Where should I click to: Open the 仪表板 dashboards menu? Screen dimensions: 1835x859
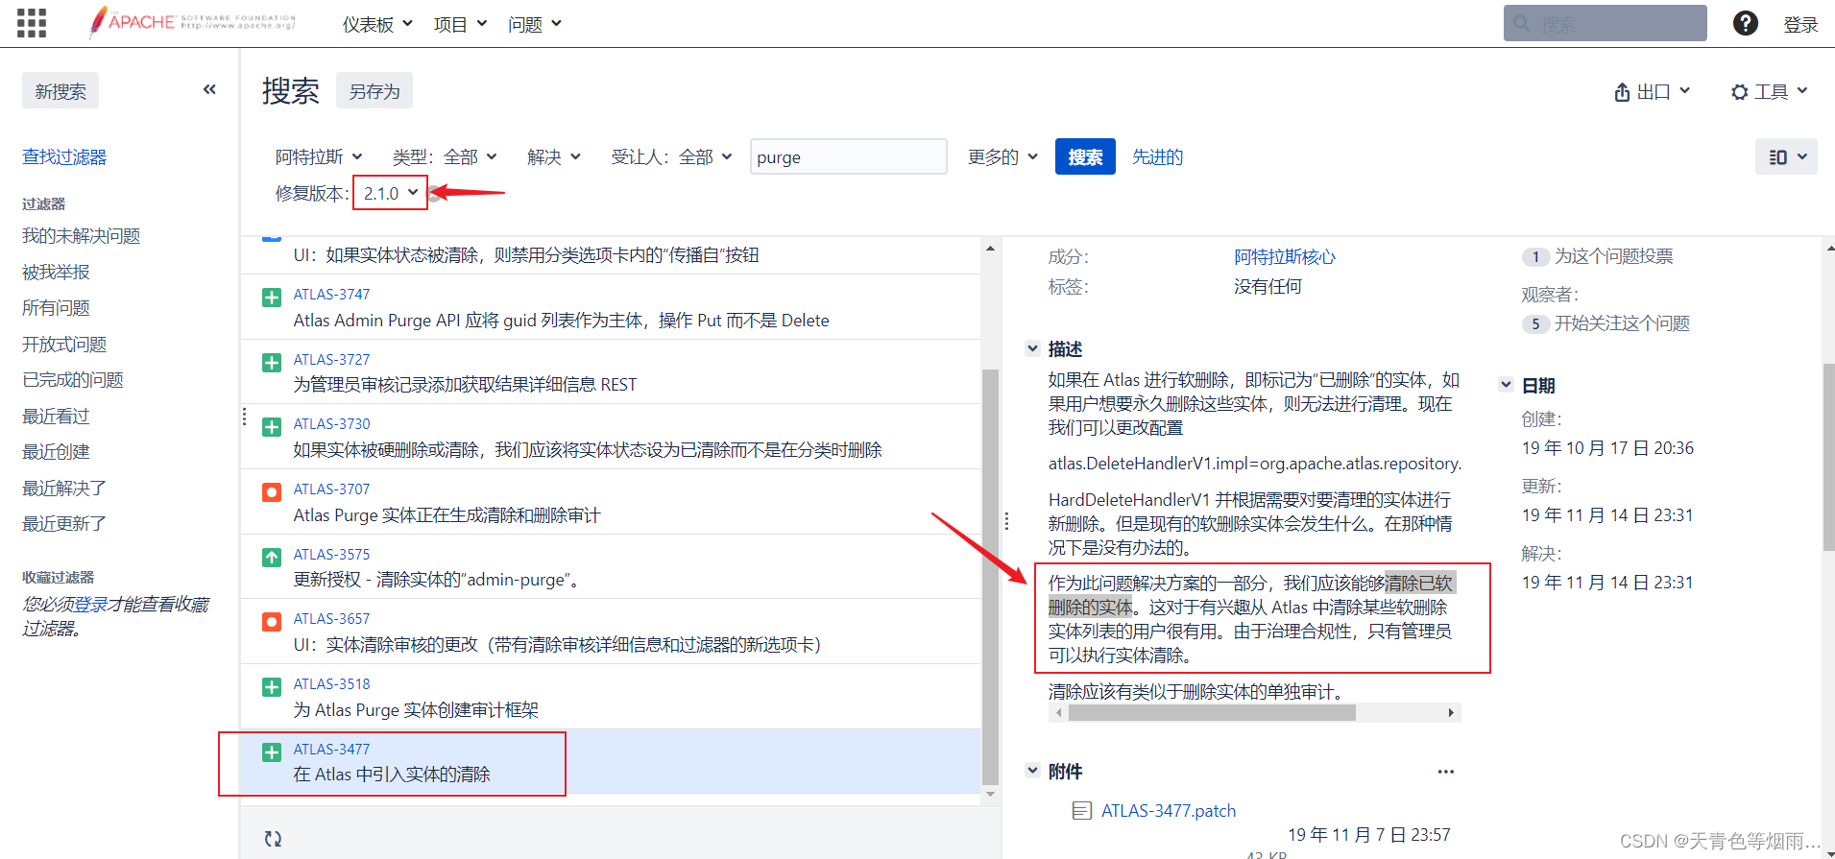point(377,24)
